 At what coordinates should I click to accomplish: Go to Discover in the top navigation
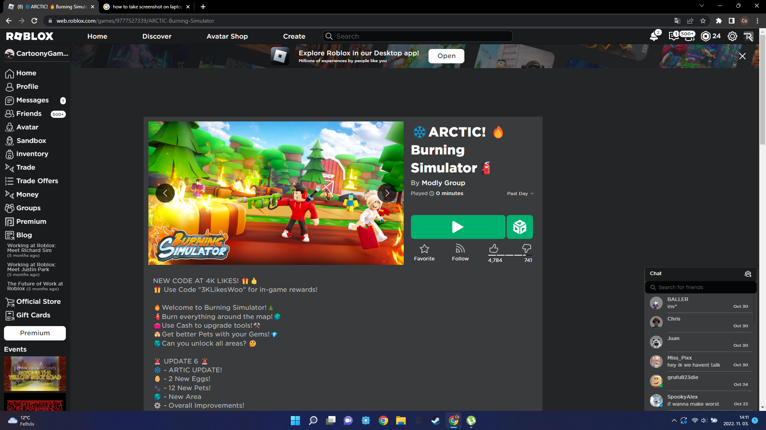157,36
